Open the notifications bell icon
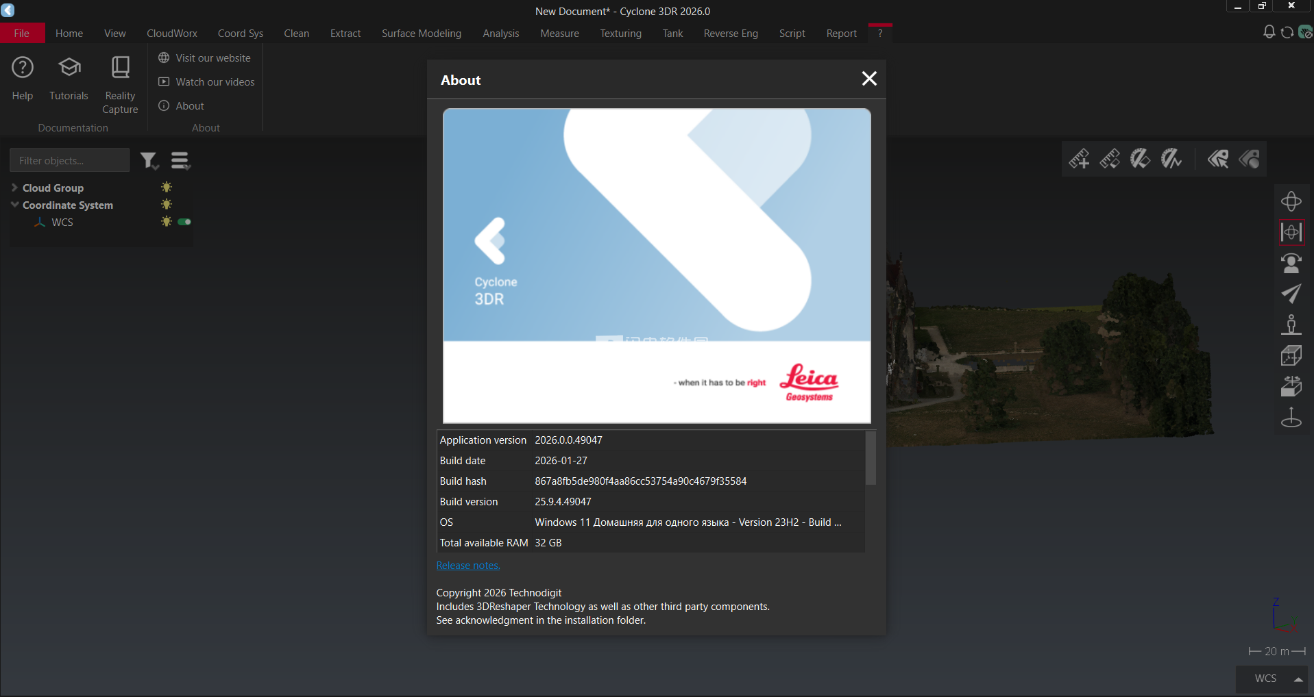The height and width of the screenshot is (697, 1314). coord(1269,32)
